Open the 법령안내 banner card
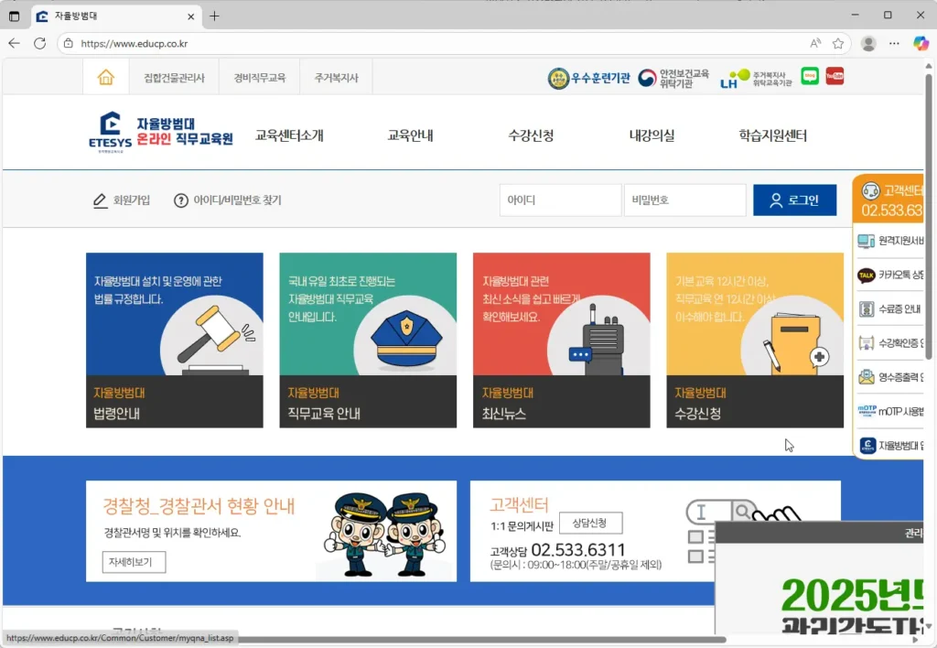Image resolution: width=937 pixels, height=648 pixels. tap(174, 340)
